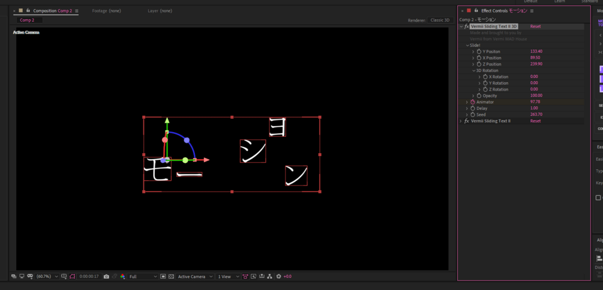
Task: Open the immersive VR goggles icon
Action: [x=29, y=276]
